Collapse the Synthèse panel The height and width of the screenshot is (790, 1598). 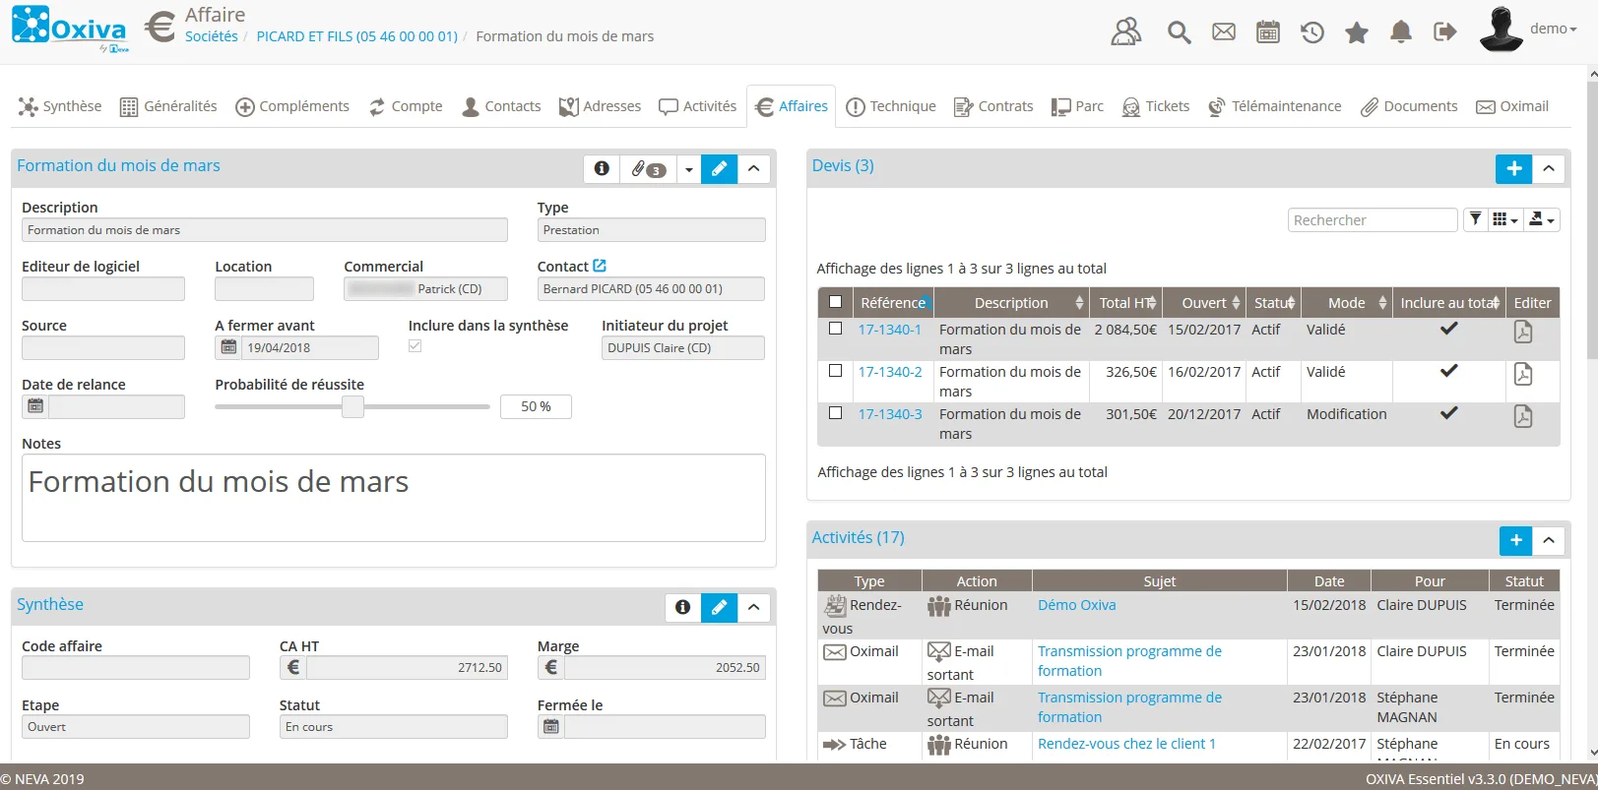tap(754, 607)
